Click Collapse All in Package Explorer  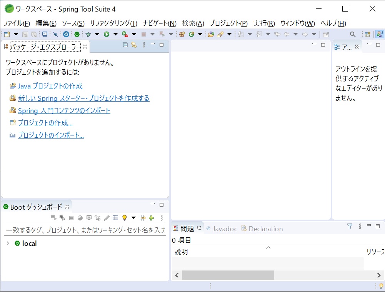[125, 45]
